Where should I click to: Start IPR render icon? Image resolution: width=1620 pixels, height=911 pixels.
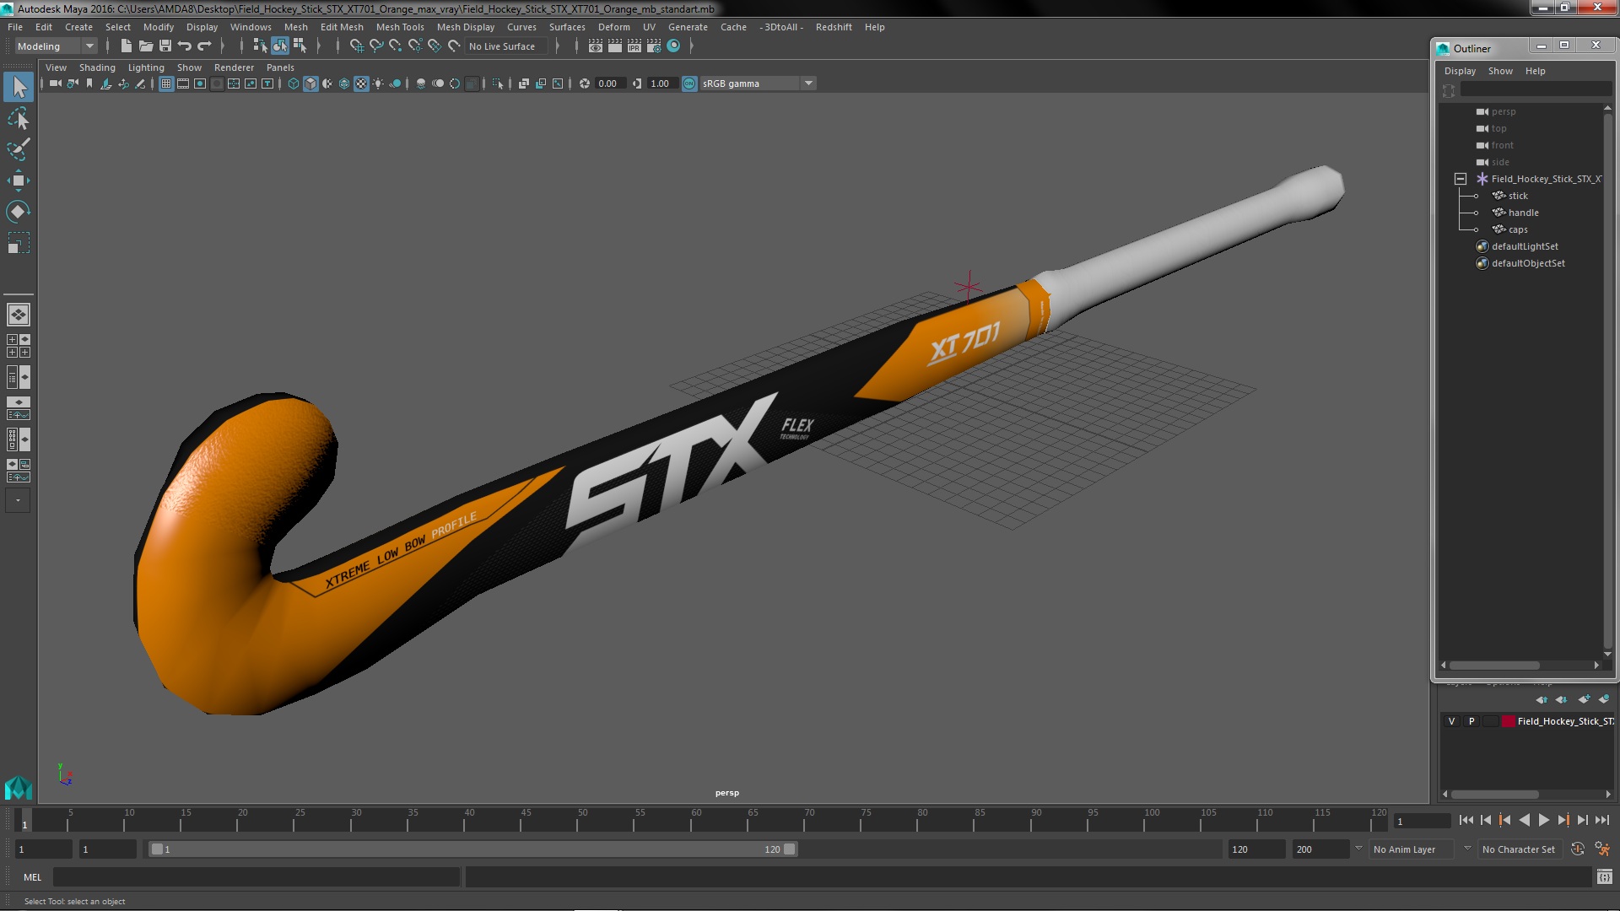[634, 46]
